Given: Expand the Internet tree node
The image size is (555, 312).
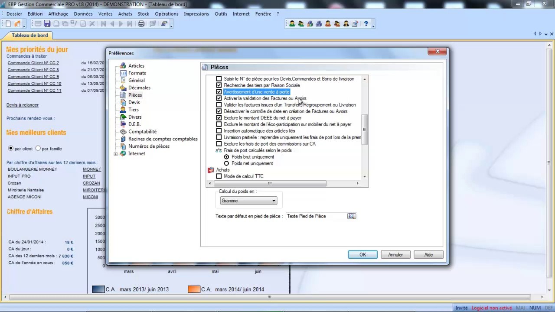Looking at the screenshot, I should [x=115, y=154].
